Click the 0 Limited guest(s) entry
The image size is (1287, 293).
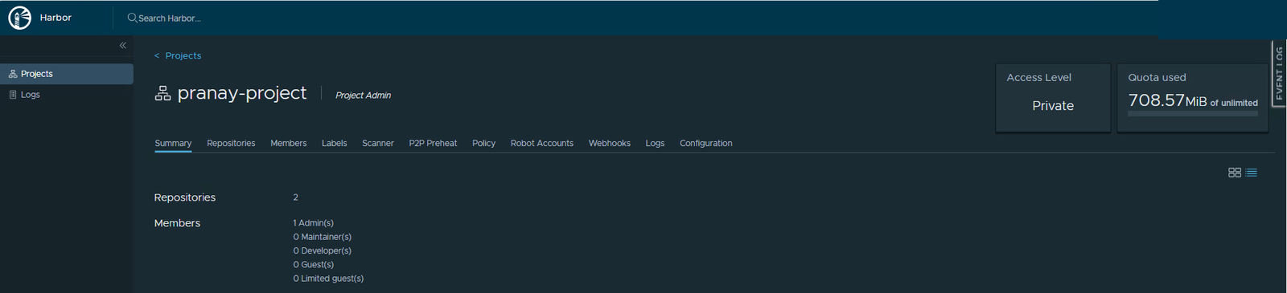coord(328,279)
